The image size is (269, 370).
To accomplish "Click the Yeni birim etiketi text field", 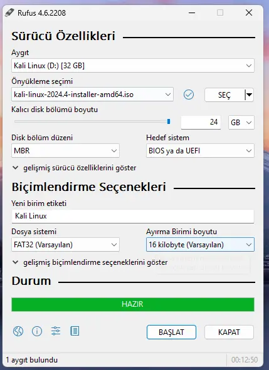I will tap(133, 216).
